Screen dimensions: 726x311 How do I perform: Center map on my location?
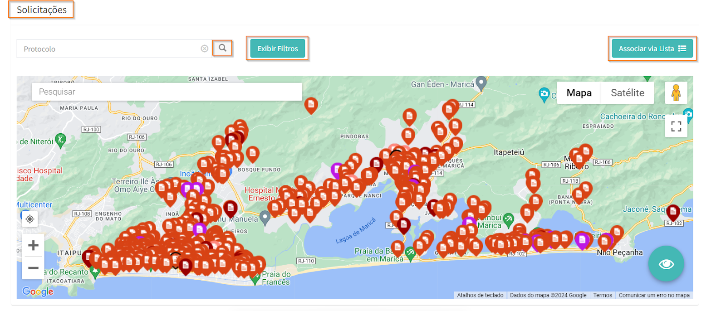click(x=30, y=219)
